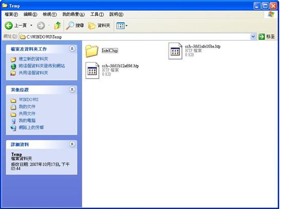293x209 pixels.
Task: Open the Tools (工具) menu
Action: (x=97, y=14)
